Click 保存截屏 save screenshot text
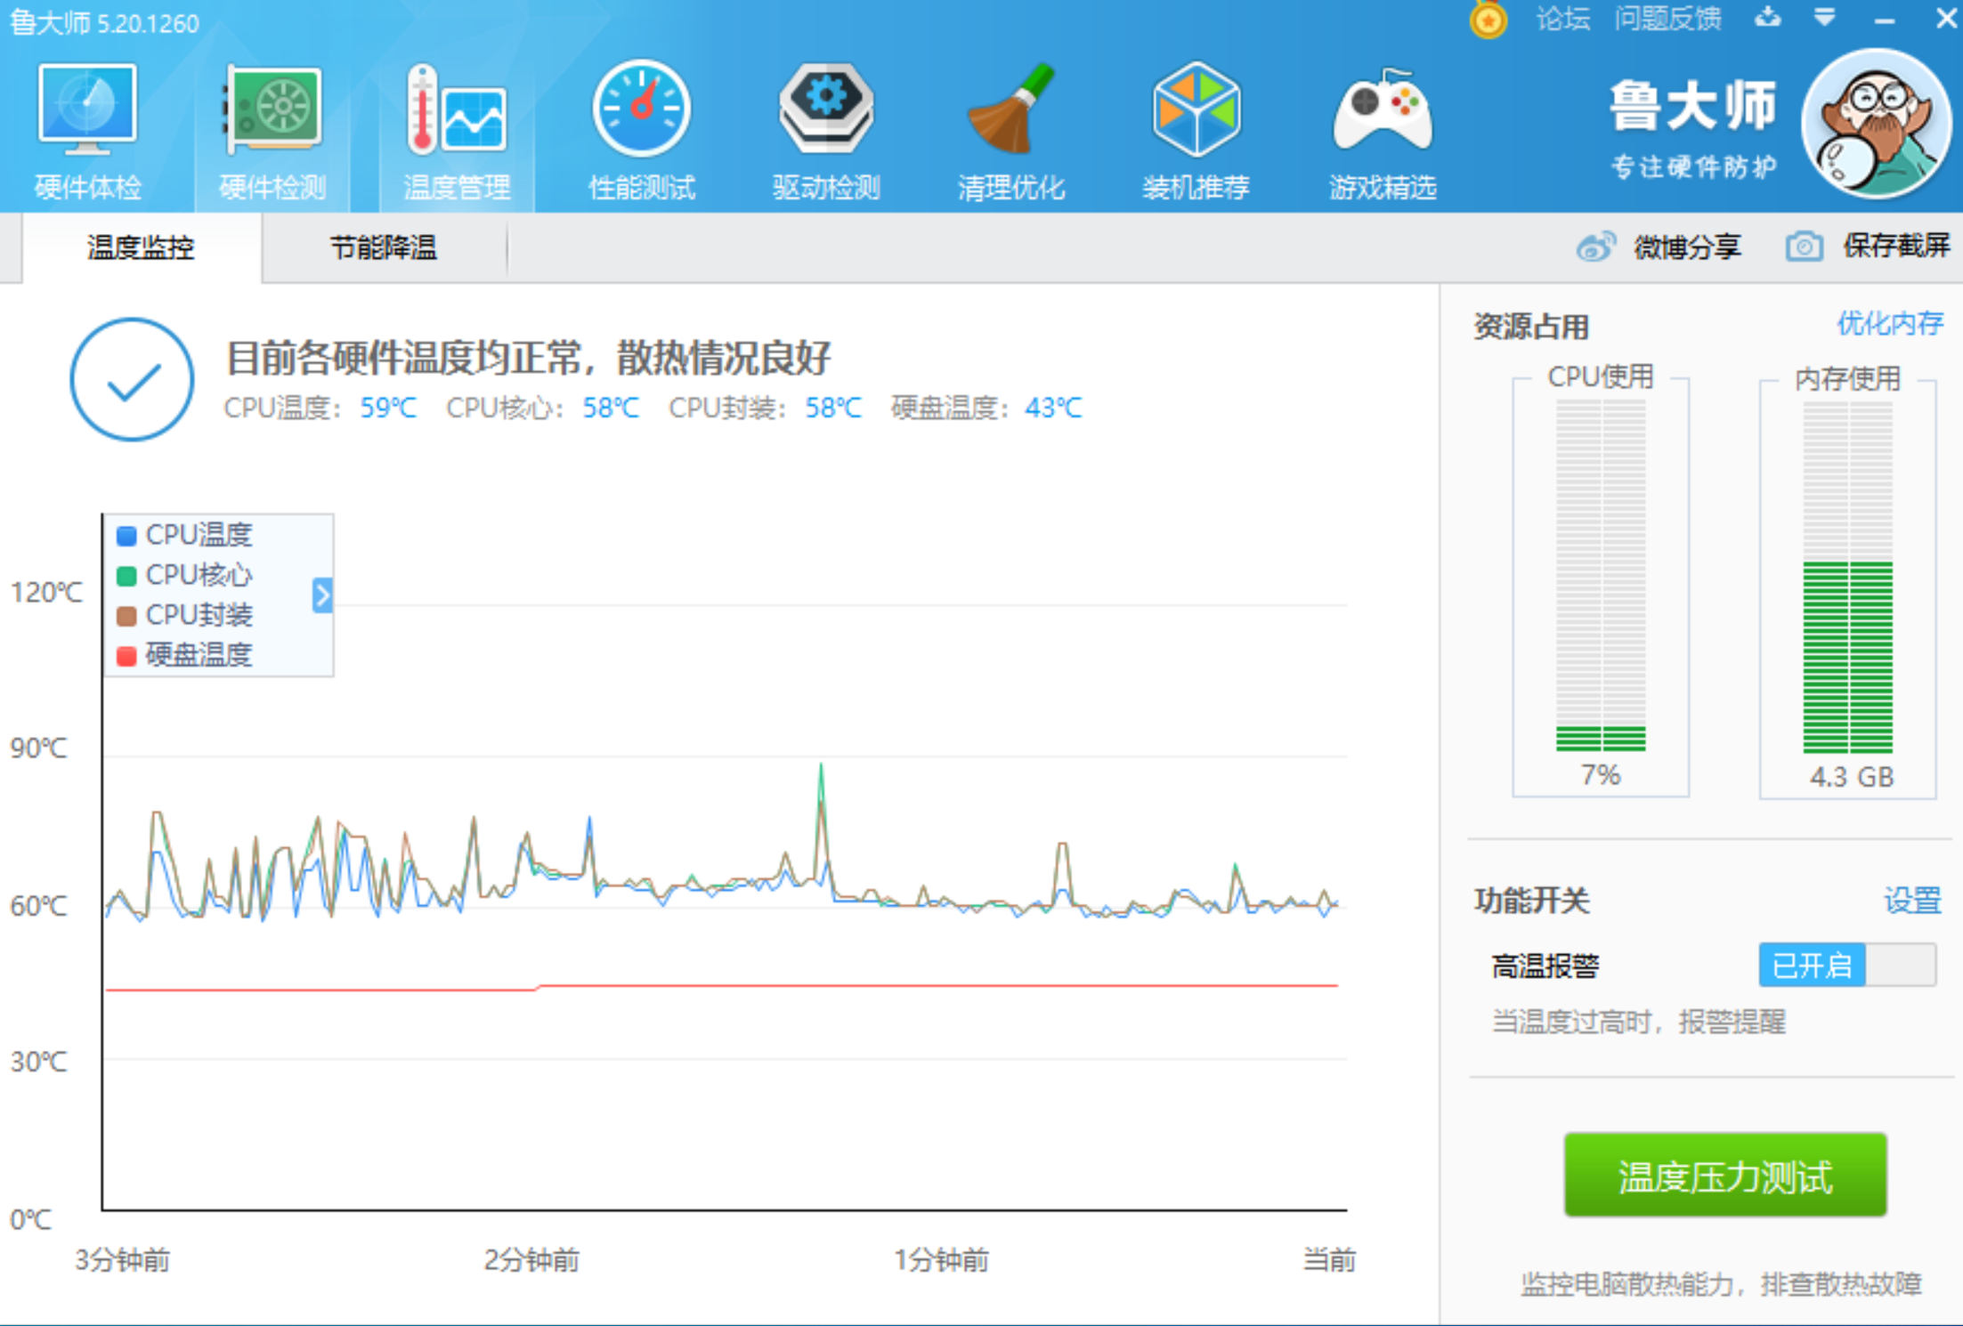The image size is (1963, 1326). [x=1896, y=246]
